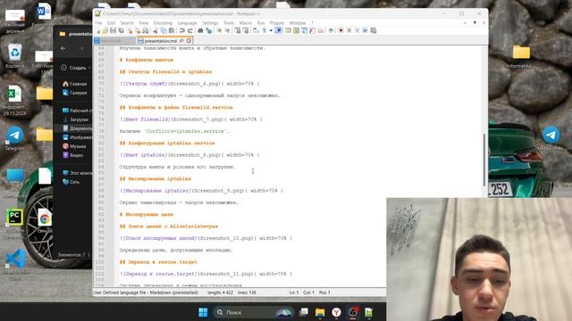Switch to the first inactive document tab
Viewport: 572px width, 321px height.
pos(114,41)
